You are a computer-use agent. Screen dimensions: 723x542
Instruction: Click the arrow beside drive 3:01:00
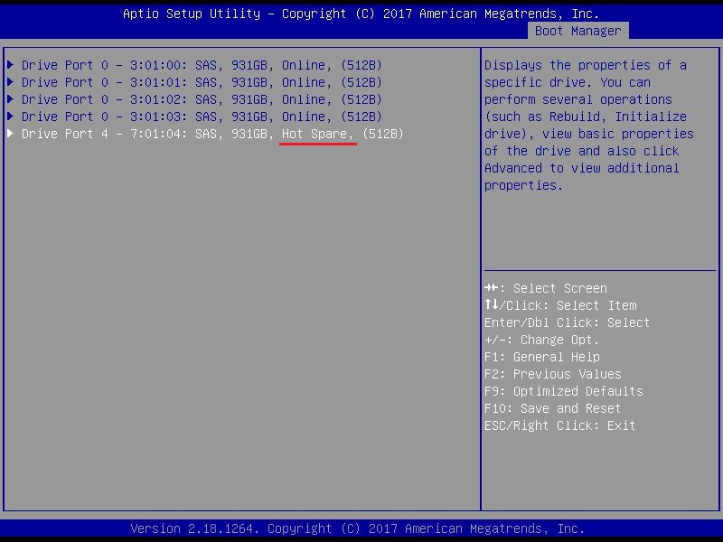point(11,65)
